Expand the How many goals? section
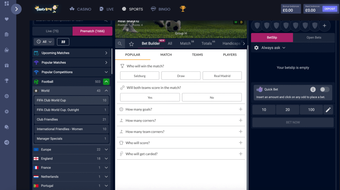The image size is (340, 190). (x=181, y=109)
